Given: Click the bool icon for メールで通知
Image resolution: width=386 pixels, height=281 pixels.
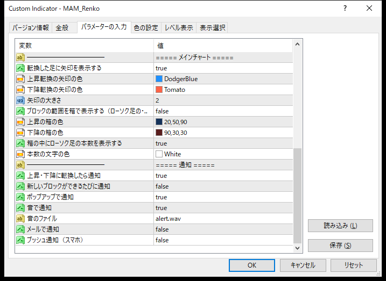Looking at the screenshot, I should point(20,229).
